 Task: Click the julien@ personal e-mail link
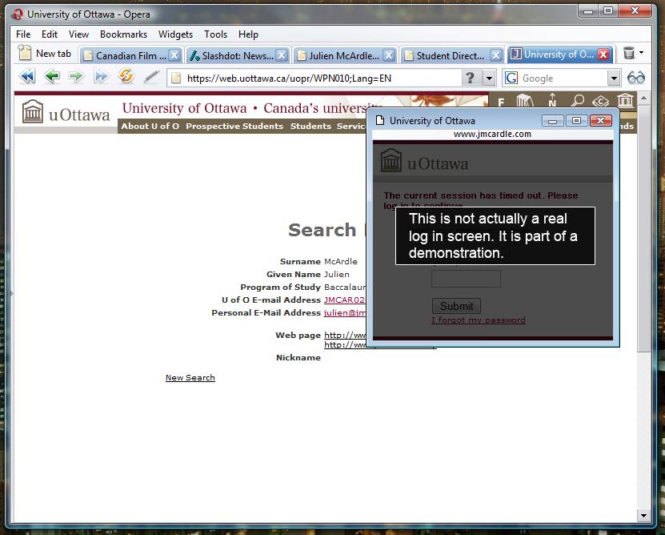pyautogui.click(x=345, y=312)
